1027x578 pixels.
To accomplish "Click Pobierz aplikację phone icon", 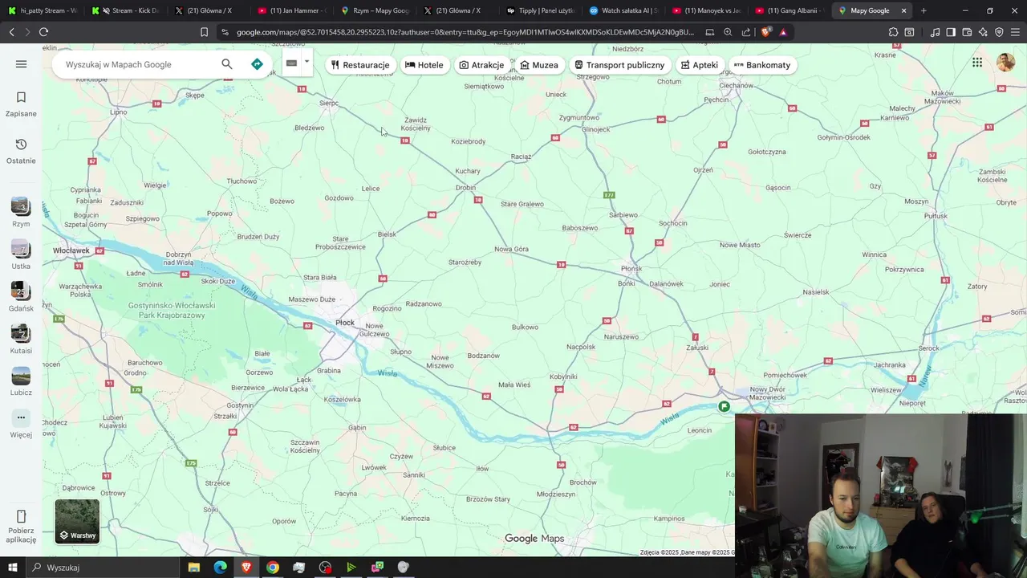I will [21, 516].
